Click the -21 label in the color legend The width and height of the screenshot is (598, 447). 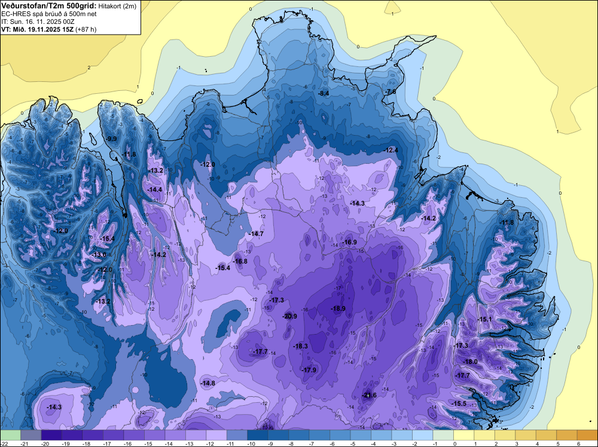pos(25,443)
